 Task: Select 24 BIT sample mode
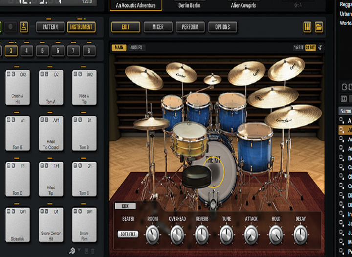coord(310,47)
